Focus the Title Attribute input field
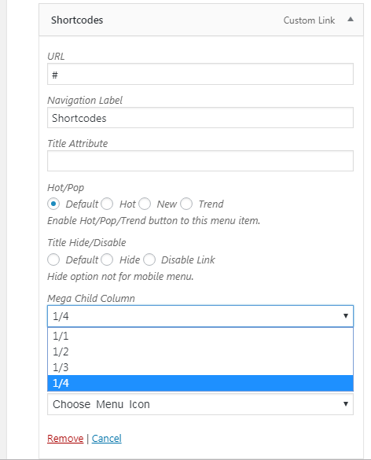371x460 pixels. [200, 160]
